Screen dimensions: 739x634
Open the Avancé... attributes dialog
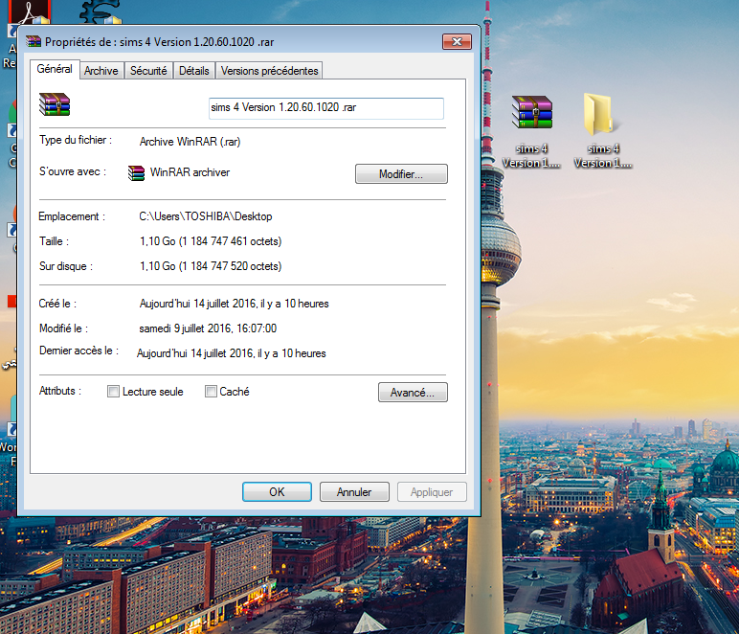click(413, 393)
